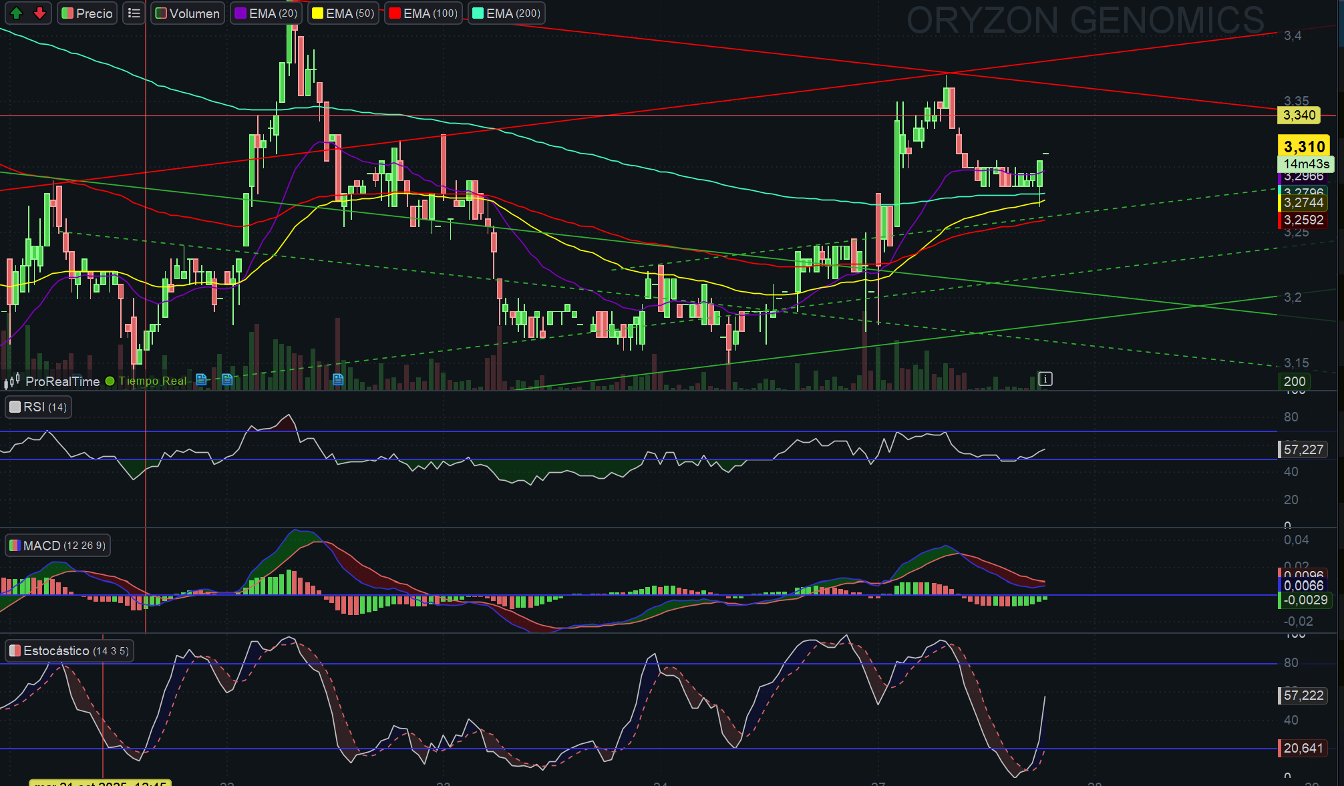The width and height of the screenshot is (1344, 786).
Task: Open EMA (20) indicator settings
Action: pos(266,13)
